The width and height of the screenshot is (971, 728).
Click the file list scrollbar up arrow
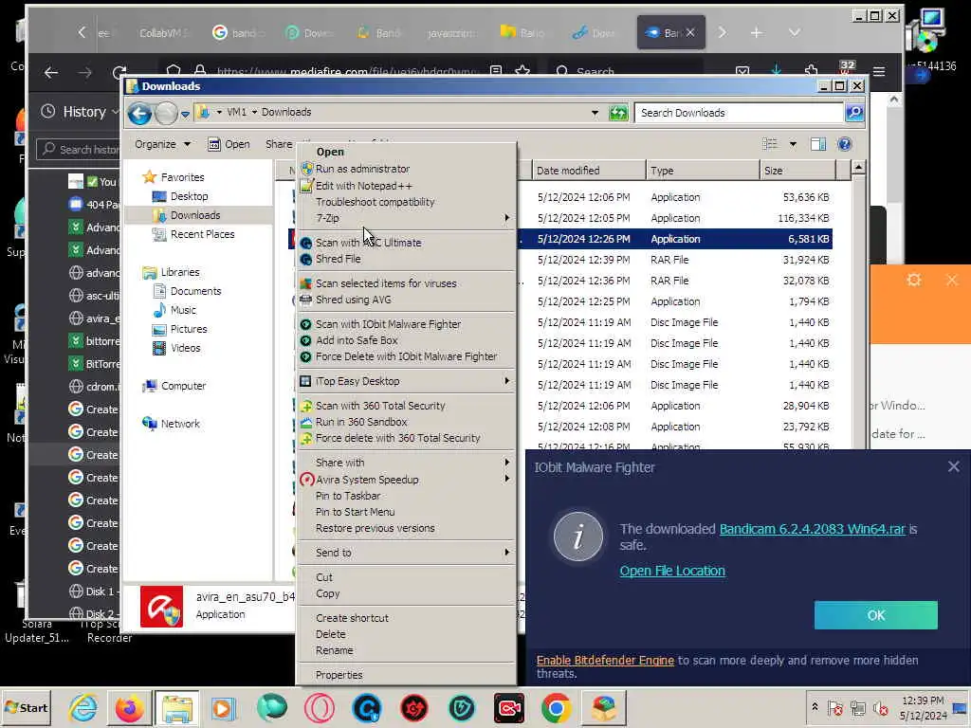pyautogui.click(x=858, y=167)
